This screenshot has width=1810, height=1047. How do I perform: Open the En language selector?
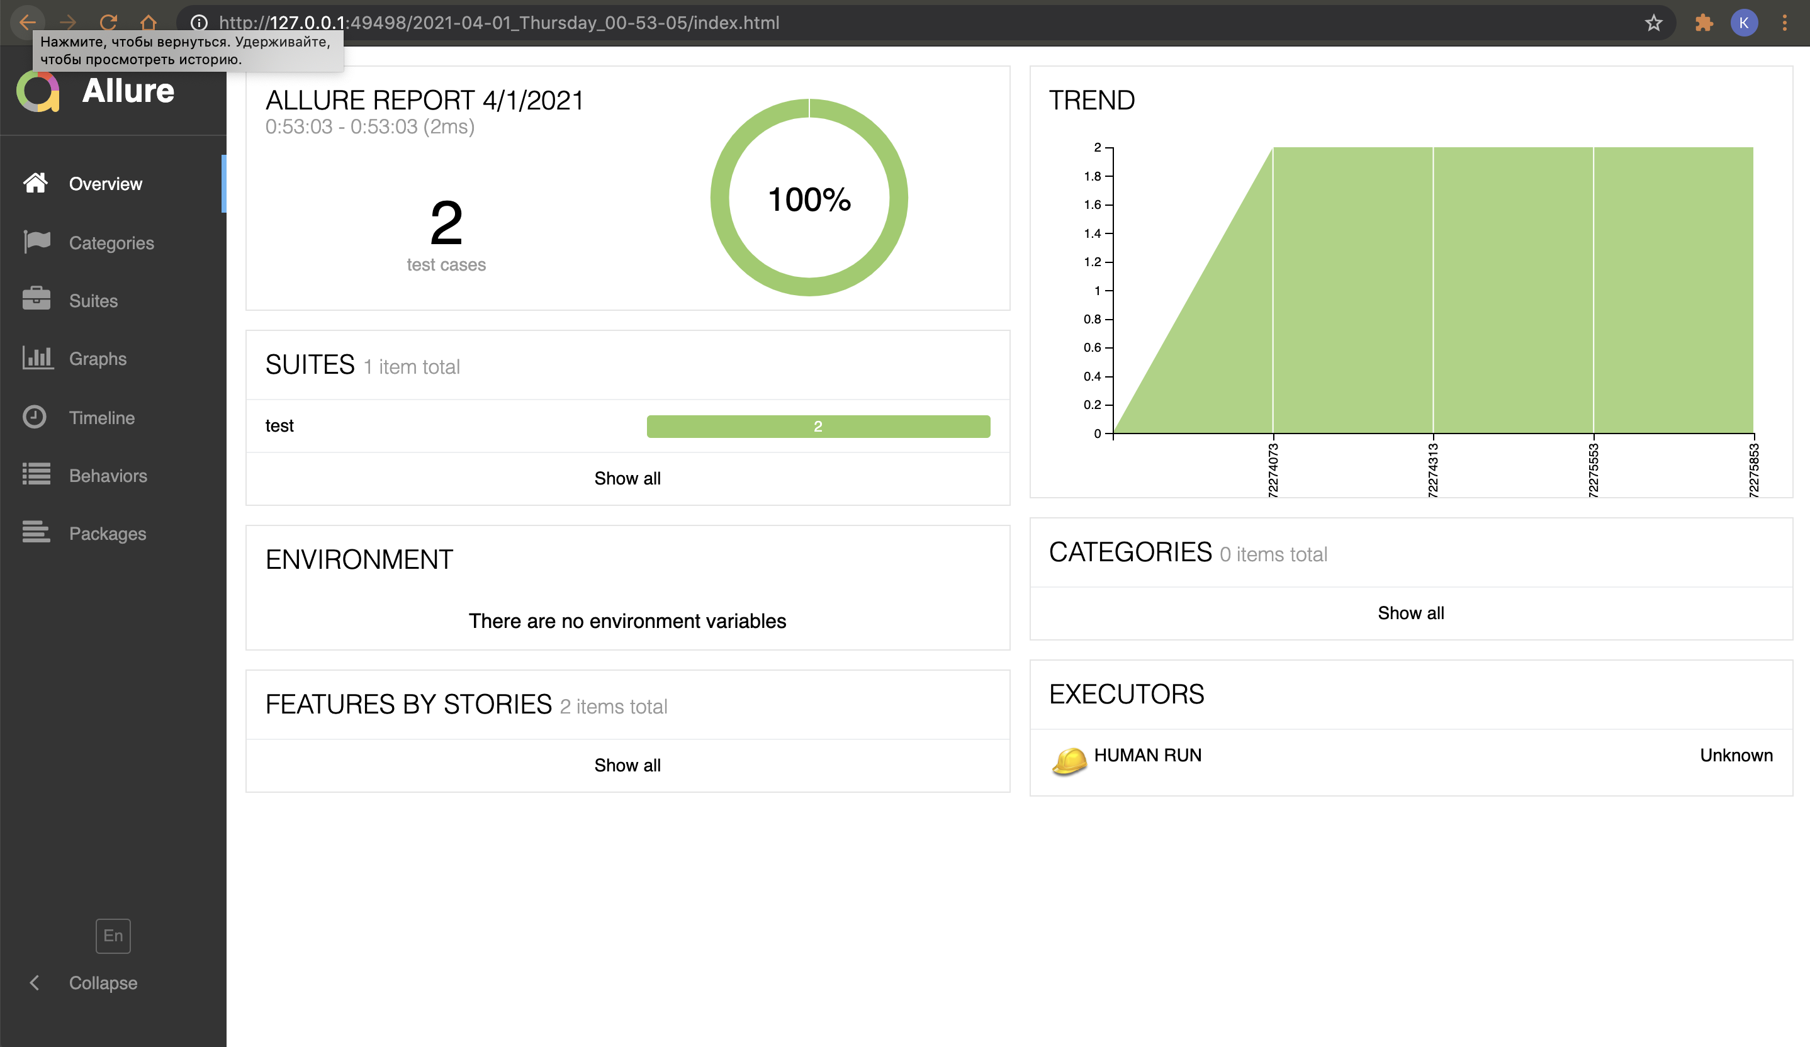113,935
